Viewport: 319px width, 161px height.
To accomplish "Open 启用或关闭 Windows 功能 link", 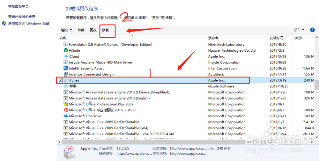I will pos(29,24).
